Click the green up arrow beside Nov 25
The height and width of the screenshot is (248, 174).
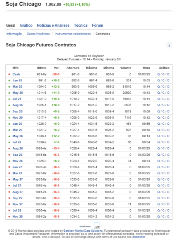[9, 118]
